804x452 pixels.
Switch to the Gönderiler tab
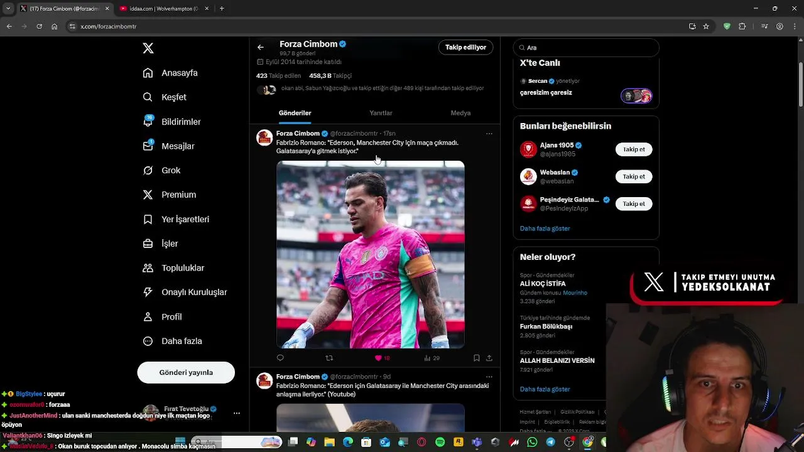tap(295, 113)
